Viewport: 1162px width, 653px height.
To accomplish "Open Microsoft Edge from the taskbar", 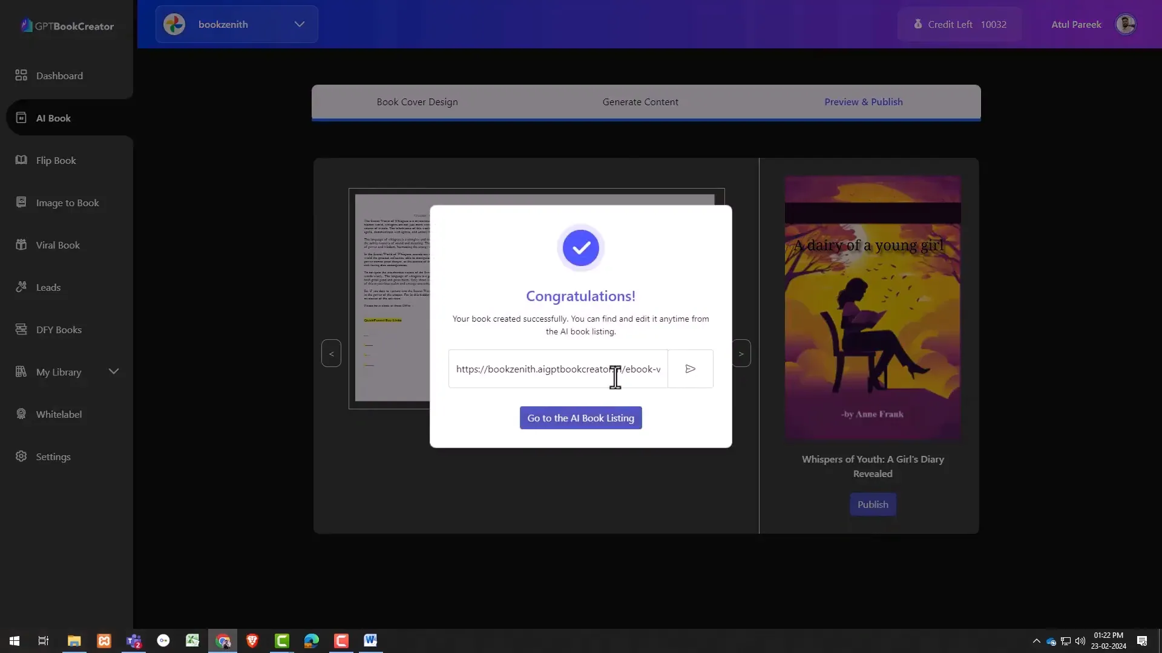I will click(312, 641).
